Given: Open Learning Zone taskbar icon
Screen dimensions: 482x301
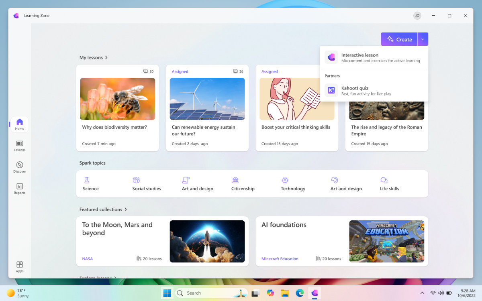Looking at the screenshot, I should [x=315, y=293].
